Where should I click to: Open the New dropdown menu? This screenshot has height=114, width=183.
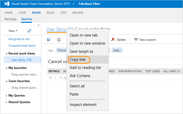pyautogui.click(x=13, y=31)
